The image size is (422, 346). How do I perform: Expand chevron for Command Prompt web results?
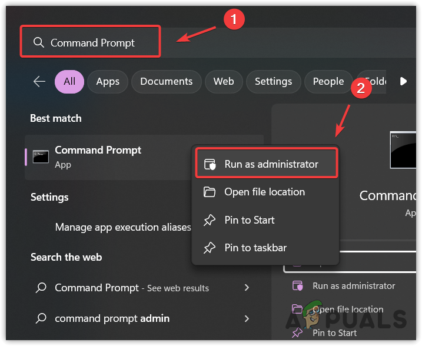point(247,288)
